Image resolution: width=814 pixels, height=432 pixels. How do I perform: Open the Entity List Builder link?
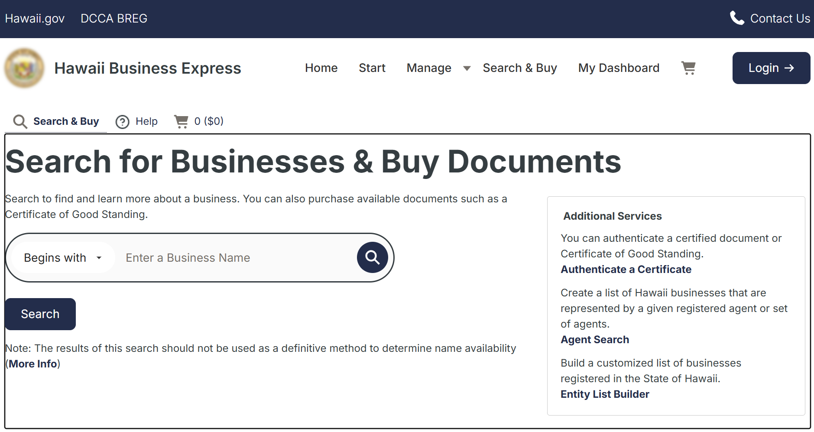605,394
